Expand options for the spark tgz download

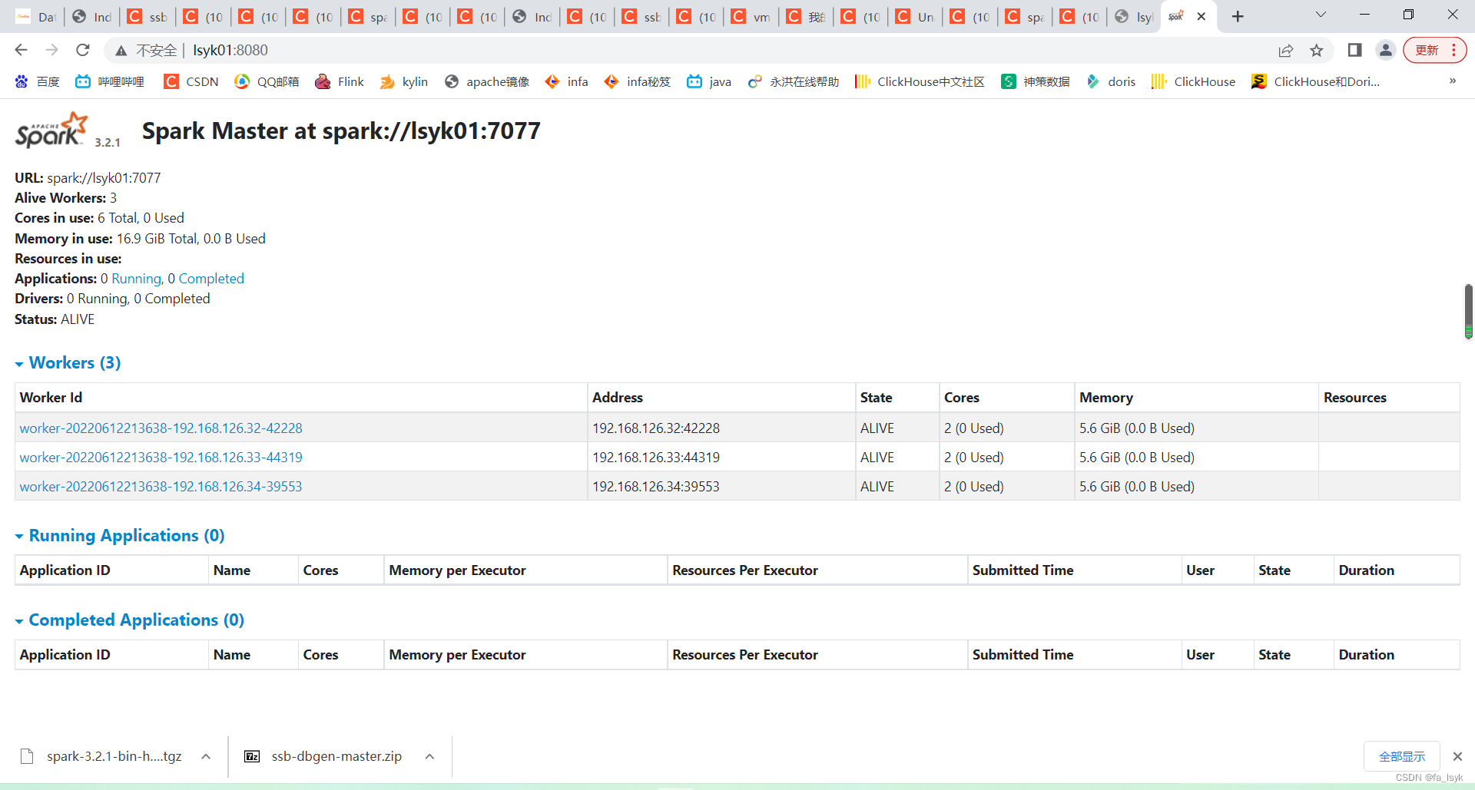coord(206,756)
